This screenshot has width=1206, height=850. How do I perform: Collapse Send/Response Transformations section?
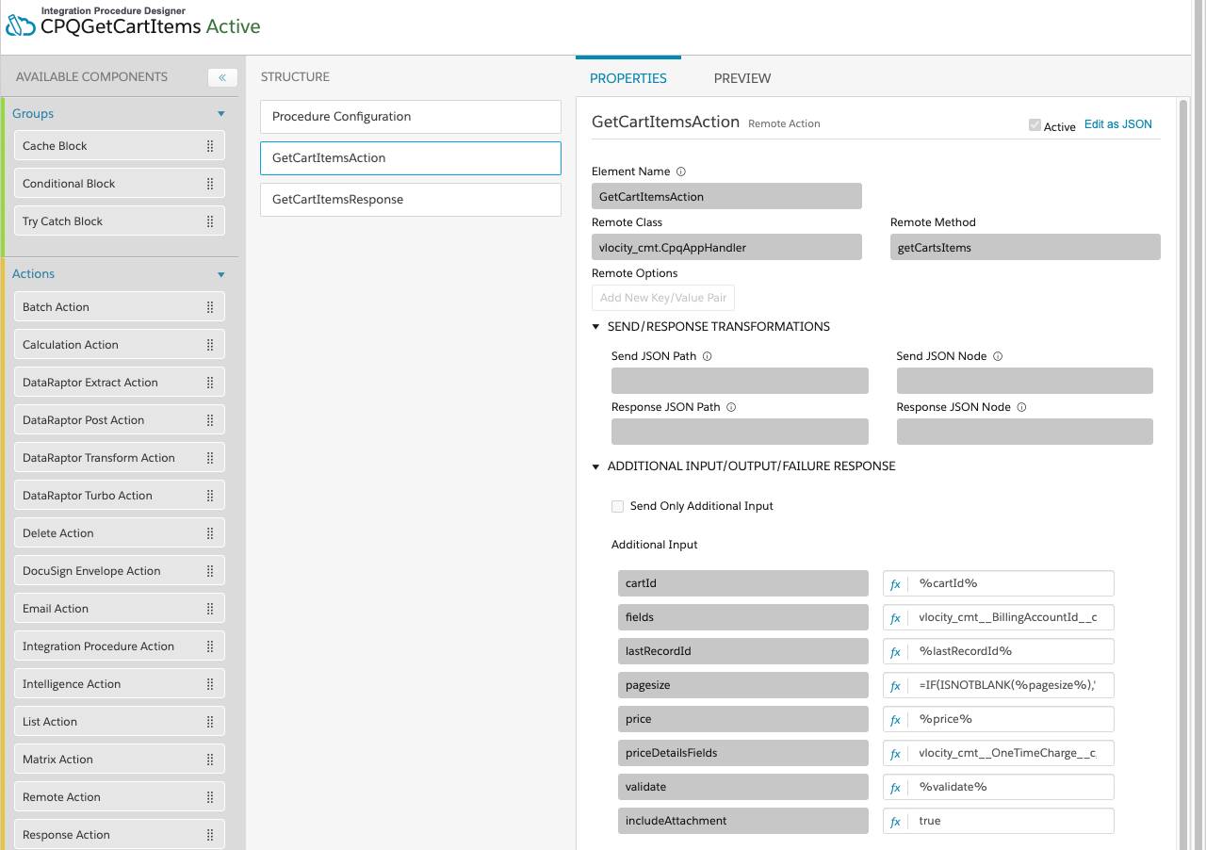(x=595, y=327)
